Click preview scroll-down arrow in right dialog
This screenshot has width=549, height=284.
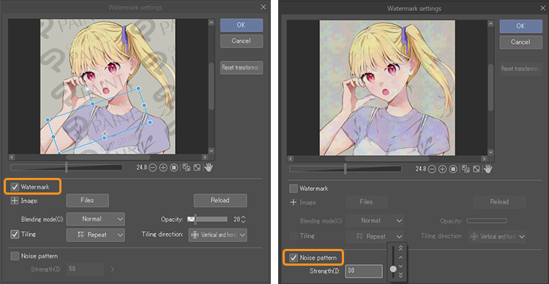coord(490,152)
